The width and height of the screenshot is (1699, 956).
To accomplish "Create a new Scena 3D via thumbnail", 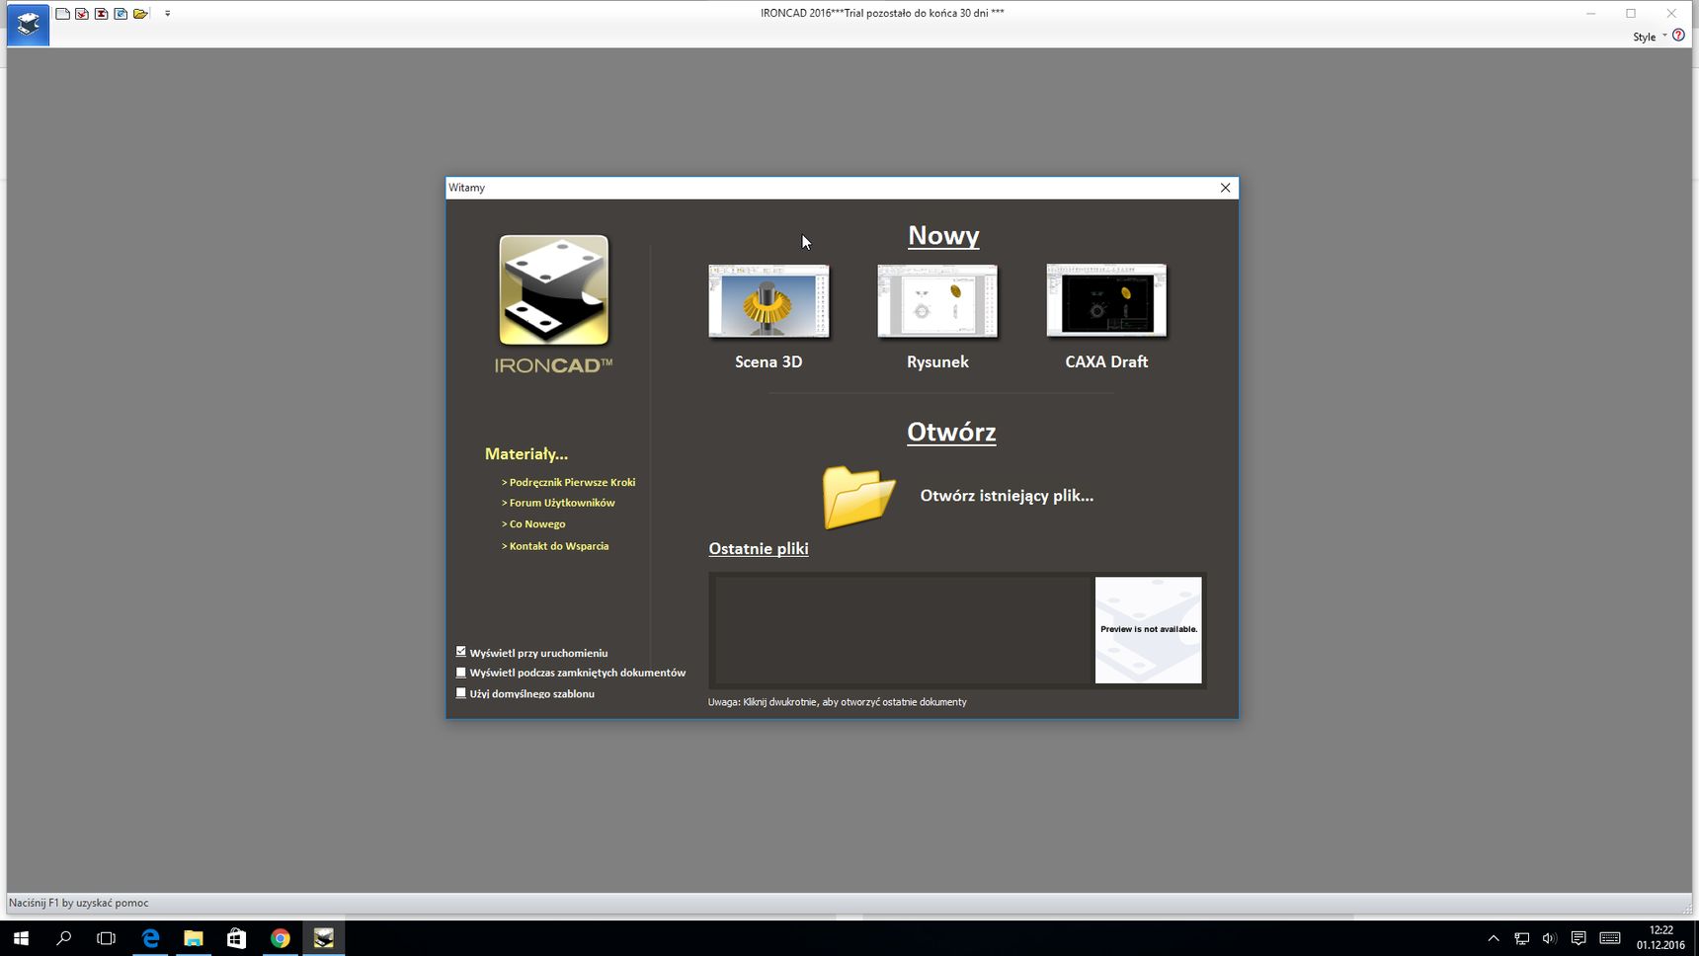I will pyautogui.click(x=769, y=300).
